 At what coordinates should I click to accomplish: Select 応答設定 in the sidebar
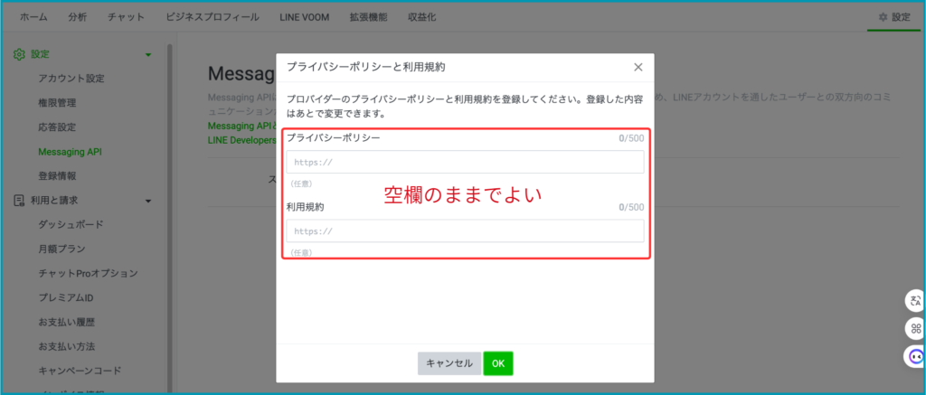57,127
